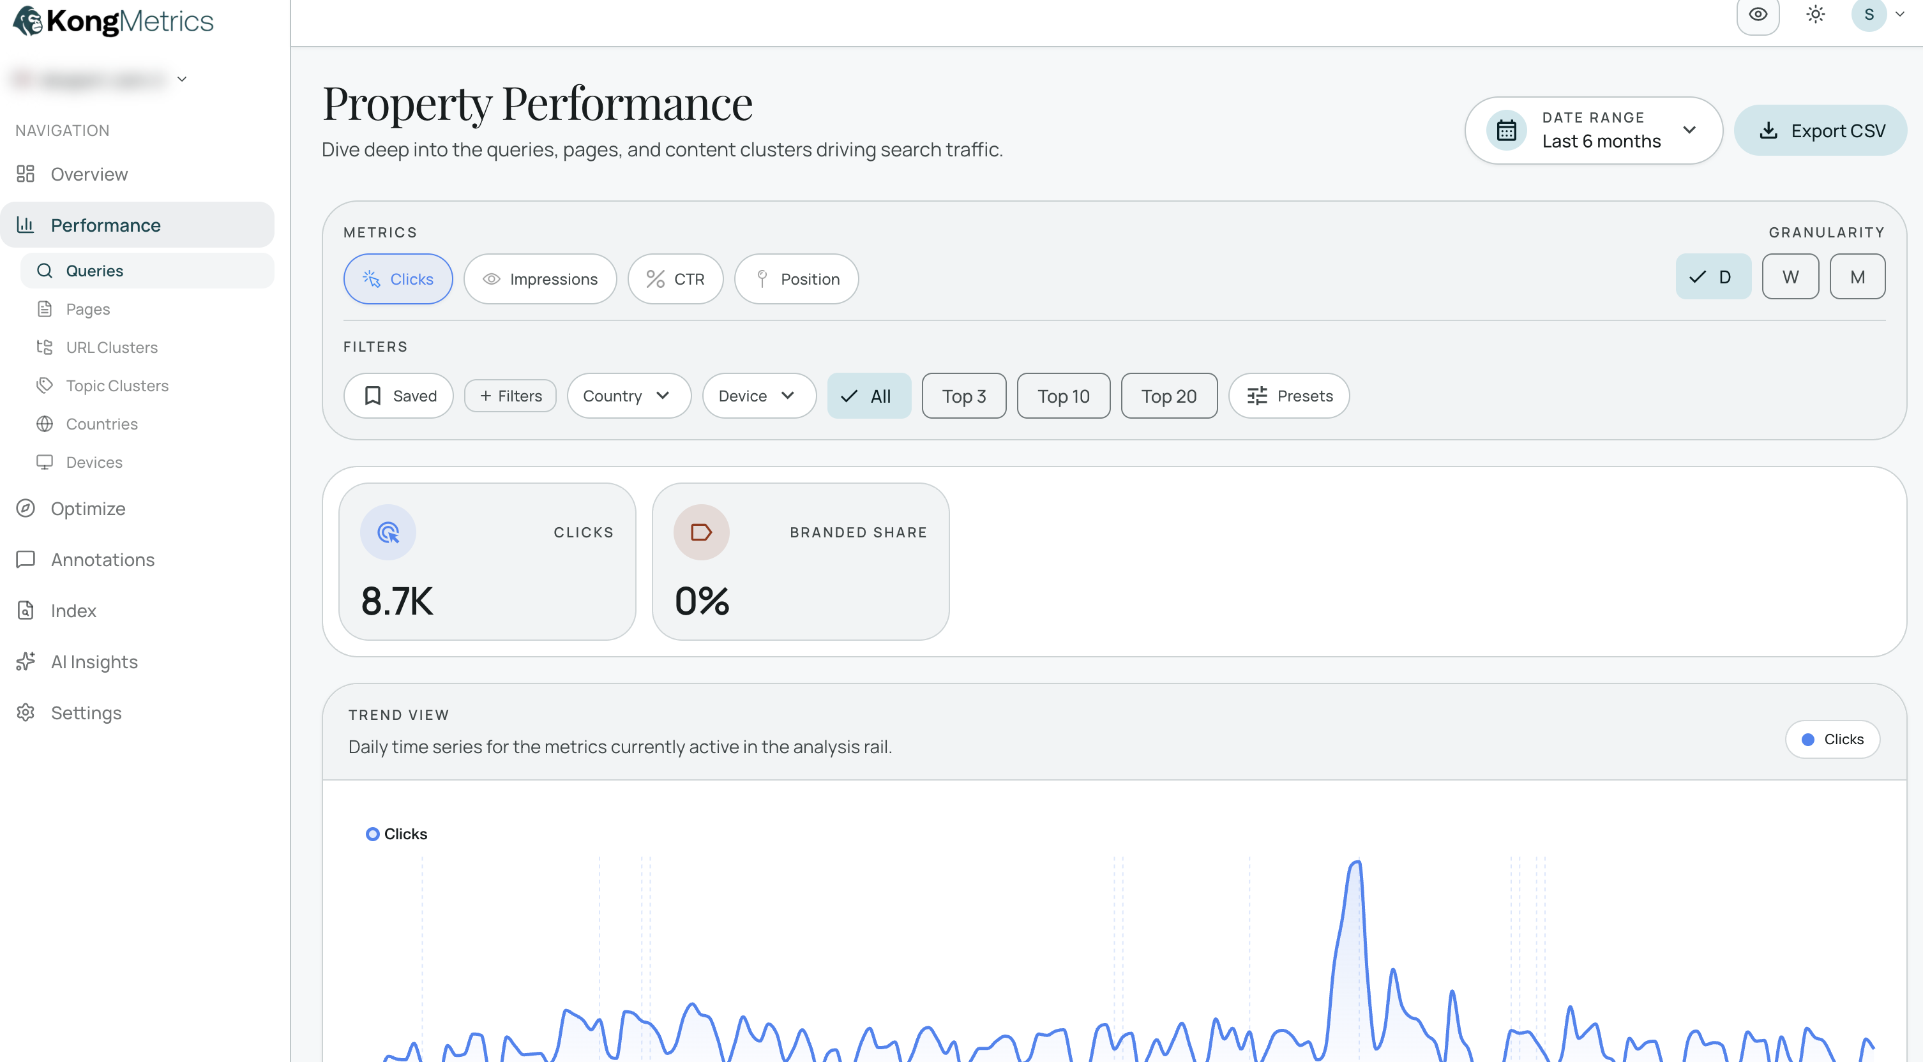The width and height of the screenshot is (1923, 1062).
Task: Click the user avatar S
Action: point(1869,14)
